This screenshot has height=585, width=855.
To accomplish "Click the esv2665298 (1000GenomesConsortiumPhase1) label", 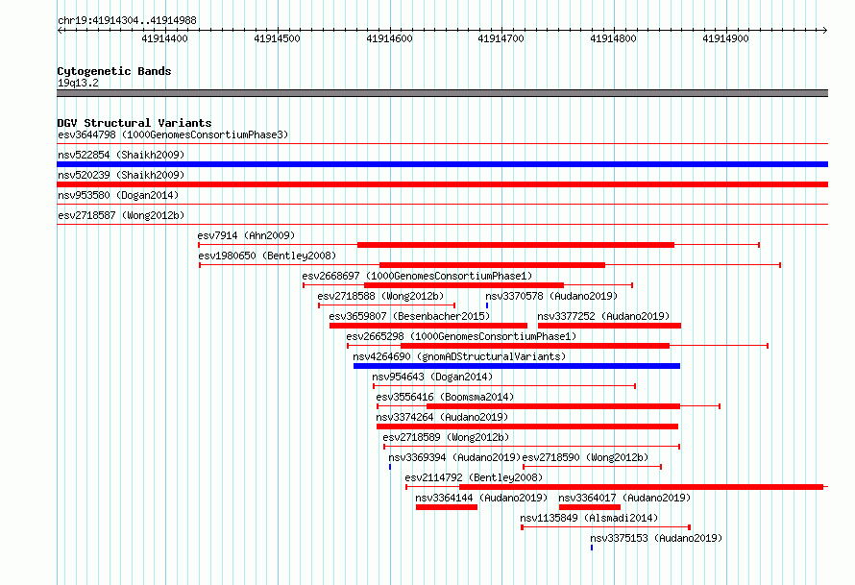I will click(x=461, y=336).
